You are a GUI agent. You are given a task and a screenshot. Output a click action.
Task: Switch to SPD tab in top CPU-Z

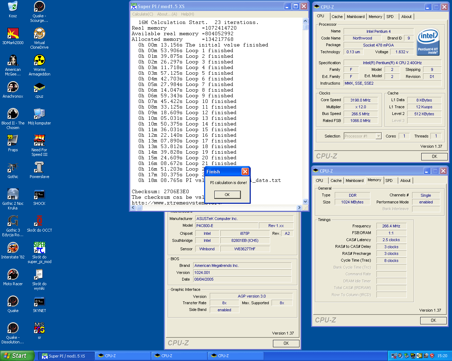coord(390,17)
